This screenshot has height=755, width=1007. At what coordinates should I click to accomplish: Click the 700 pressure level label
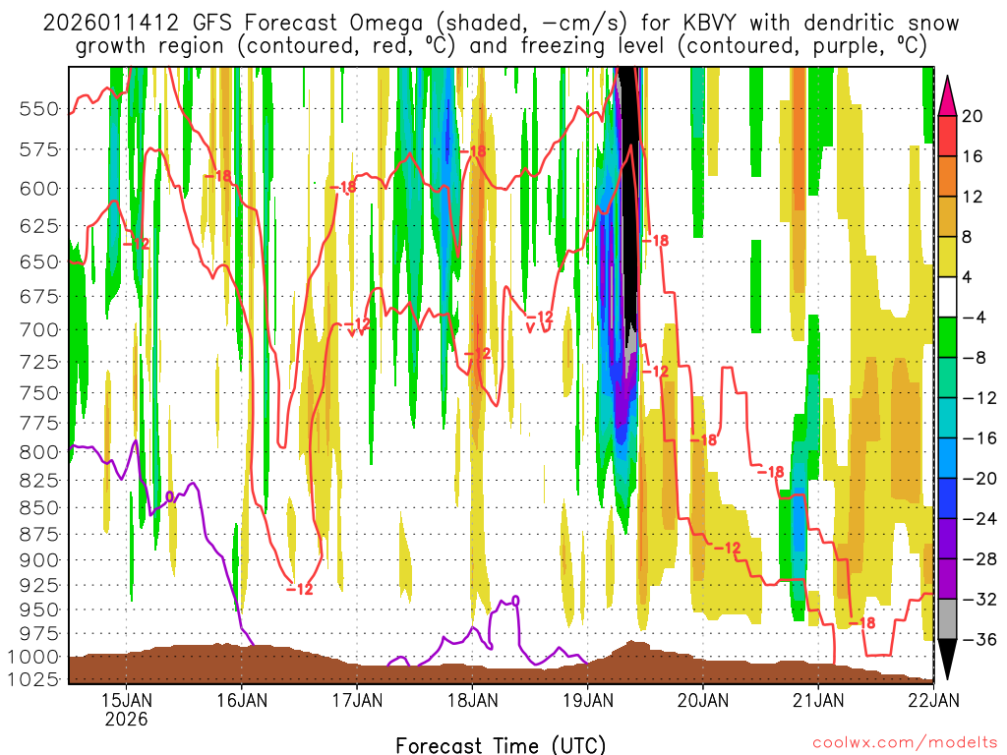[36, 329]
